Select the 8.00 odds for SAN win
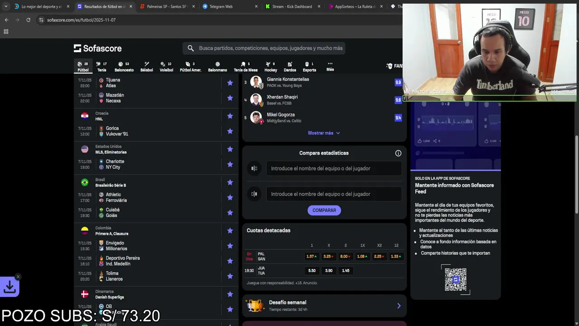This screenshot has height=326, width=579. 346,256
